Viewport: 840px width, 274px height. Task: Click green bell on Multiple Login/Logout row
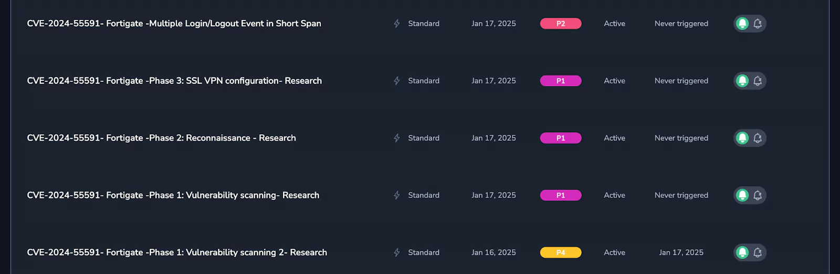[742, 24]
